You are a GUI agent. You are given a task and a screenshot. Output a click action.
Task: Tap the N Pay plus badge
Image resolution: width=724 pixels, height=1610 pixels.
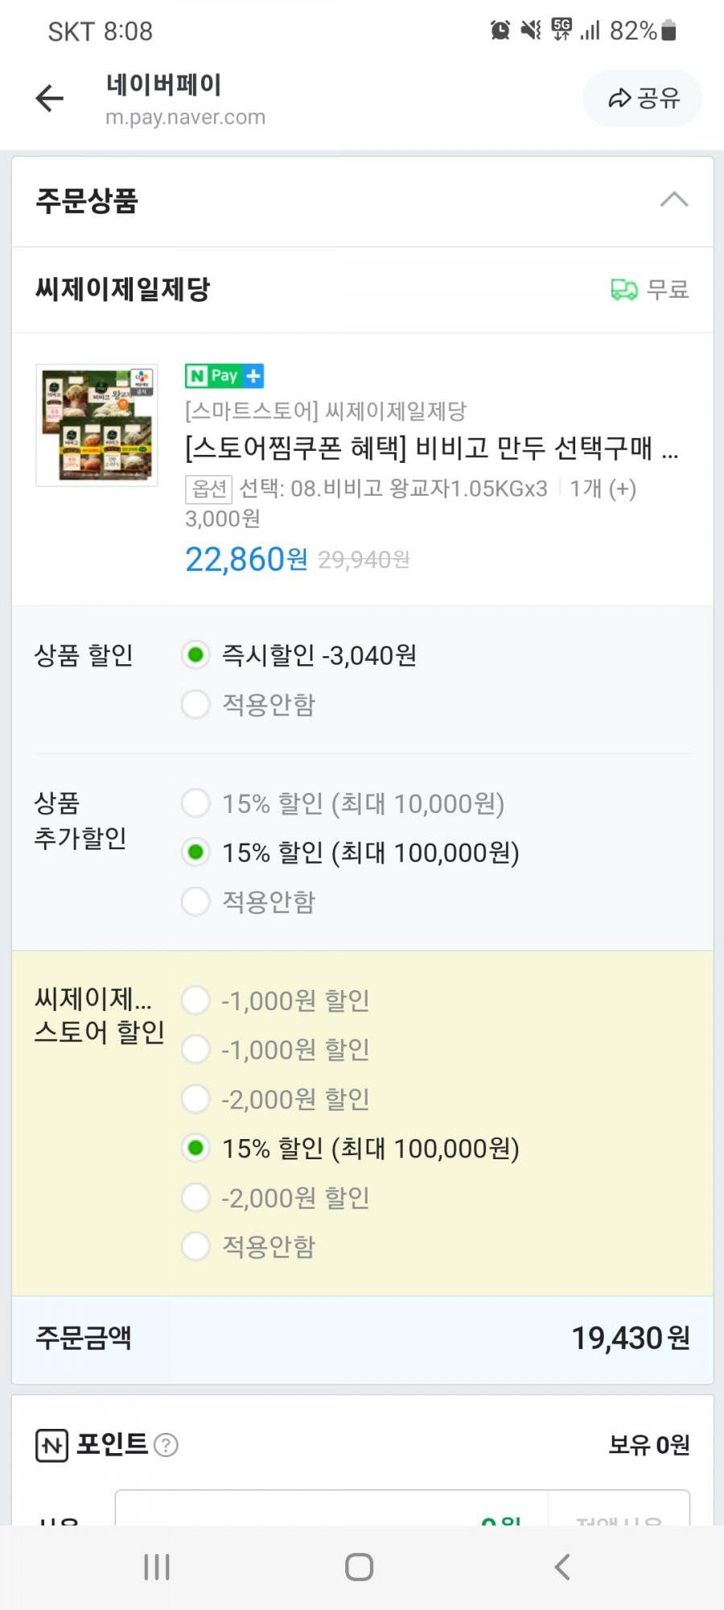[224, 376]
